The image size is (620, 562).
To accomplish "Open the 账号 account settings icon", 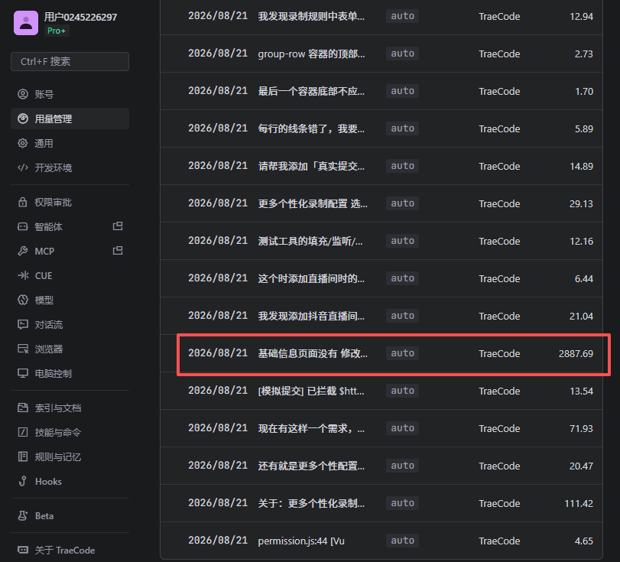I will coord(23,94).
